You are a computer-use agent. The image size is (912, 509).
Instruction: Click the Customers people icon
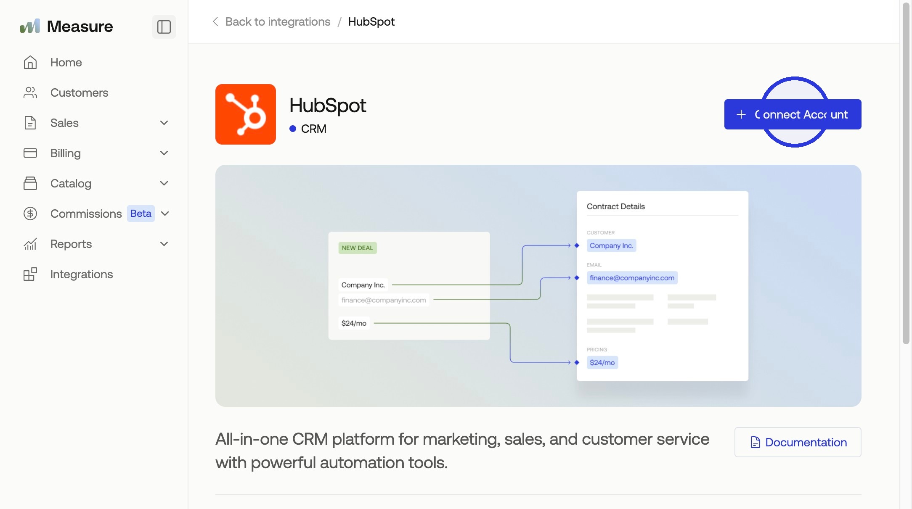point(30,92)
